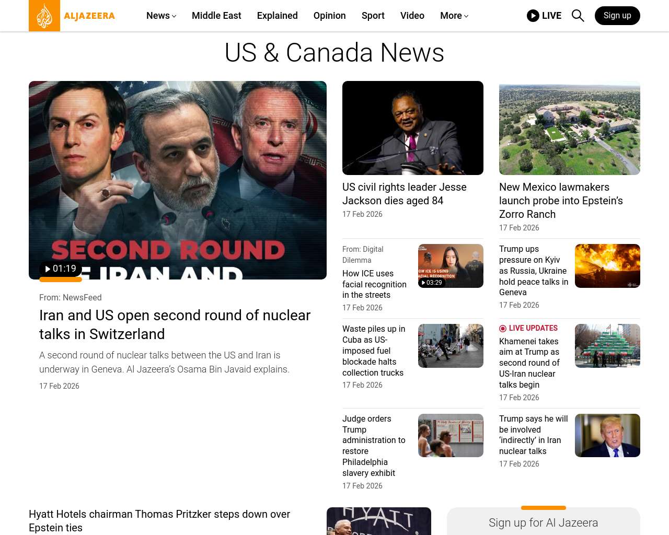
Task: Expand the More dropdown menu
Action: pyautogui.click(x=454, y=16)
